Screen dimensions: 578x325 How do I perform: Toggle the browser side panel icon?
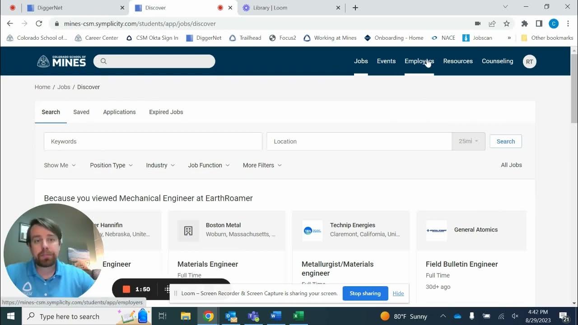(539, 23)
